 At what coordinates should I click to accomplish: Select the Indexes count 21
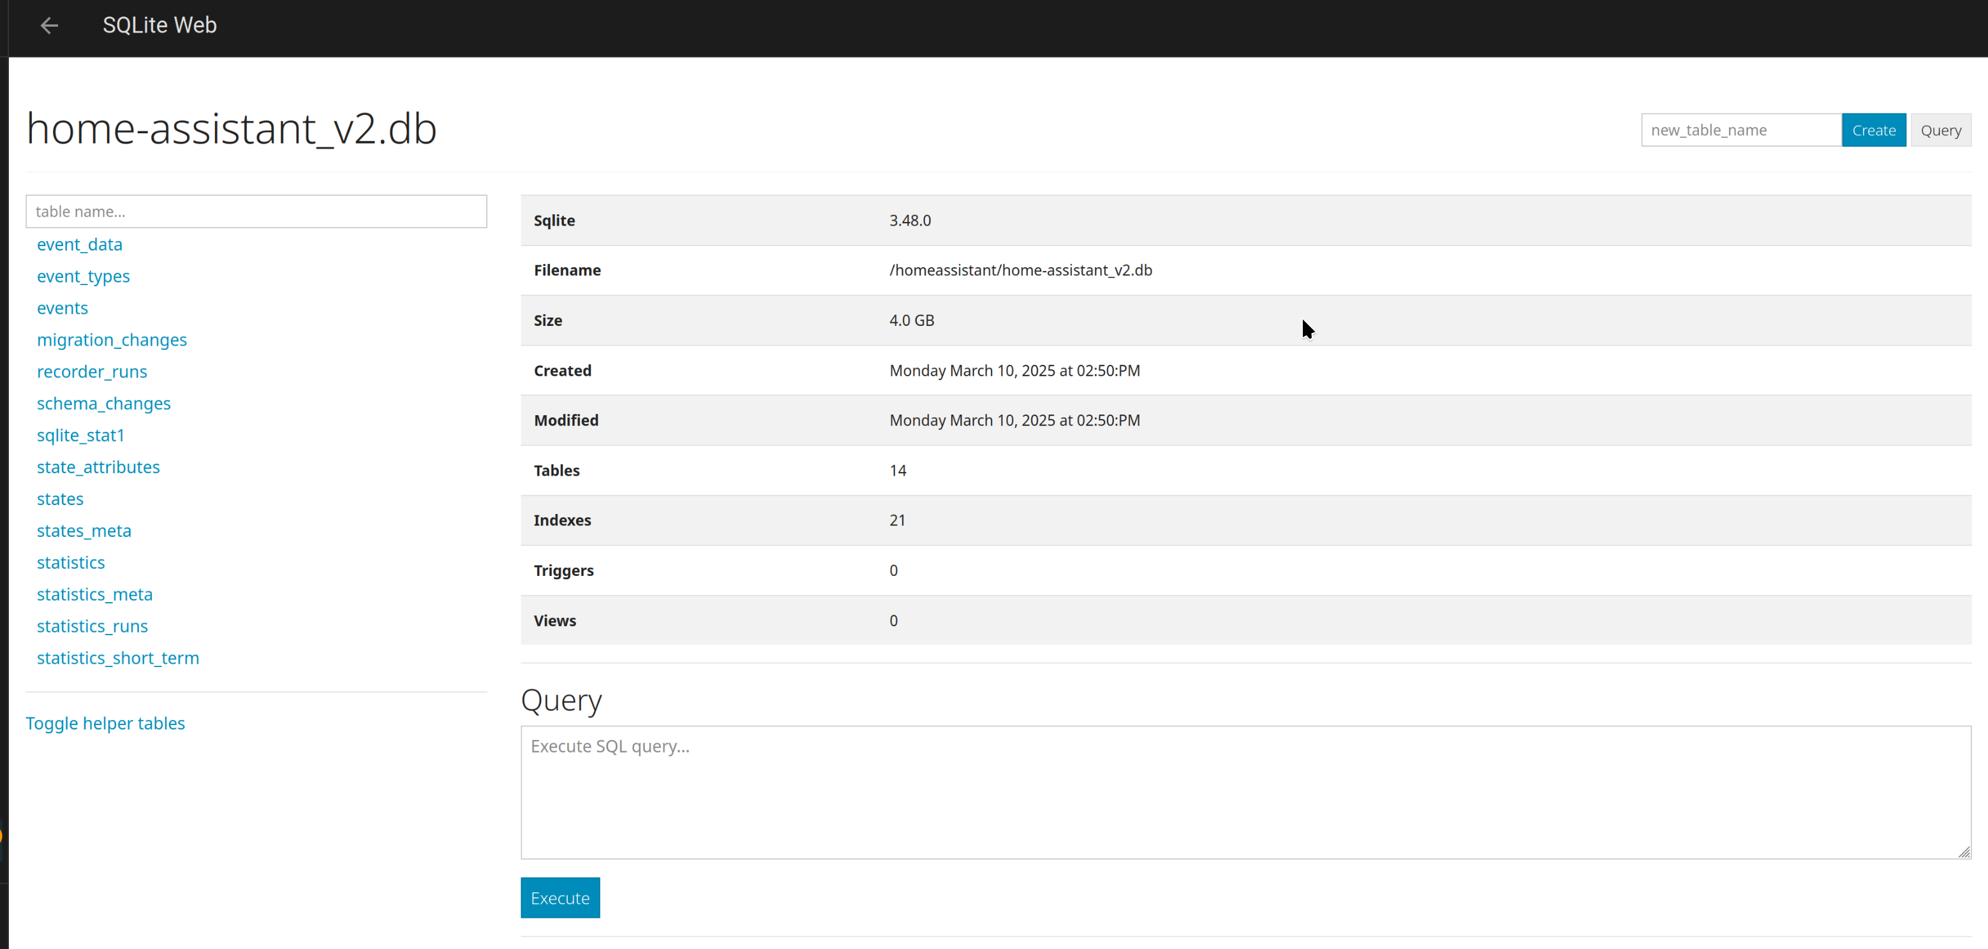[x=897, y=520]
